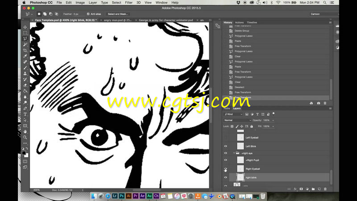This screenshot has width=357, height=201.
Task: Click the Select and Mask button
Action: [118, 14]
